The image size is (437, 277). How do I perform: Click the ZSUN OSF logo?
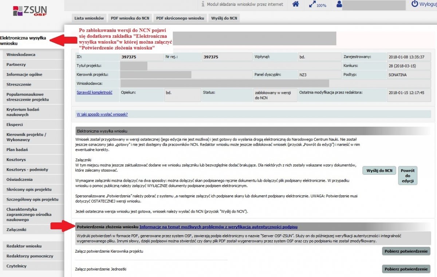(x=30, y=10)
